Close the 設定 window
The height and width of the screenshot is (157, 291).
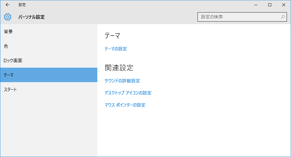[284, 5]
